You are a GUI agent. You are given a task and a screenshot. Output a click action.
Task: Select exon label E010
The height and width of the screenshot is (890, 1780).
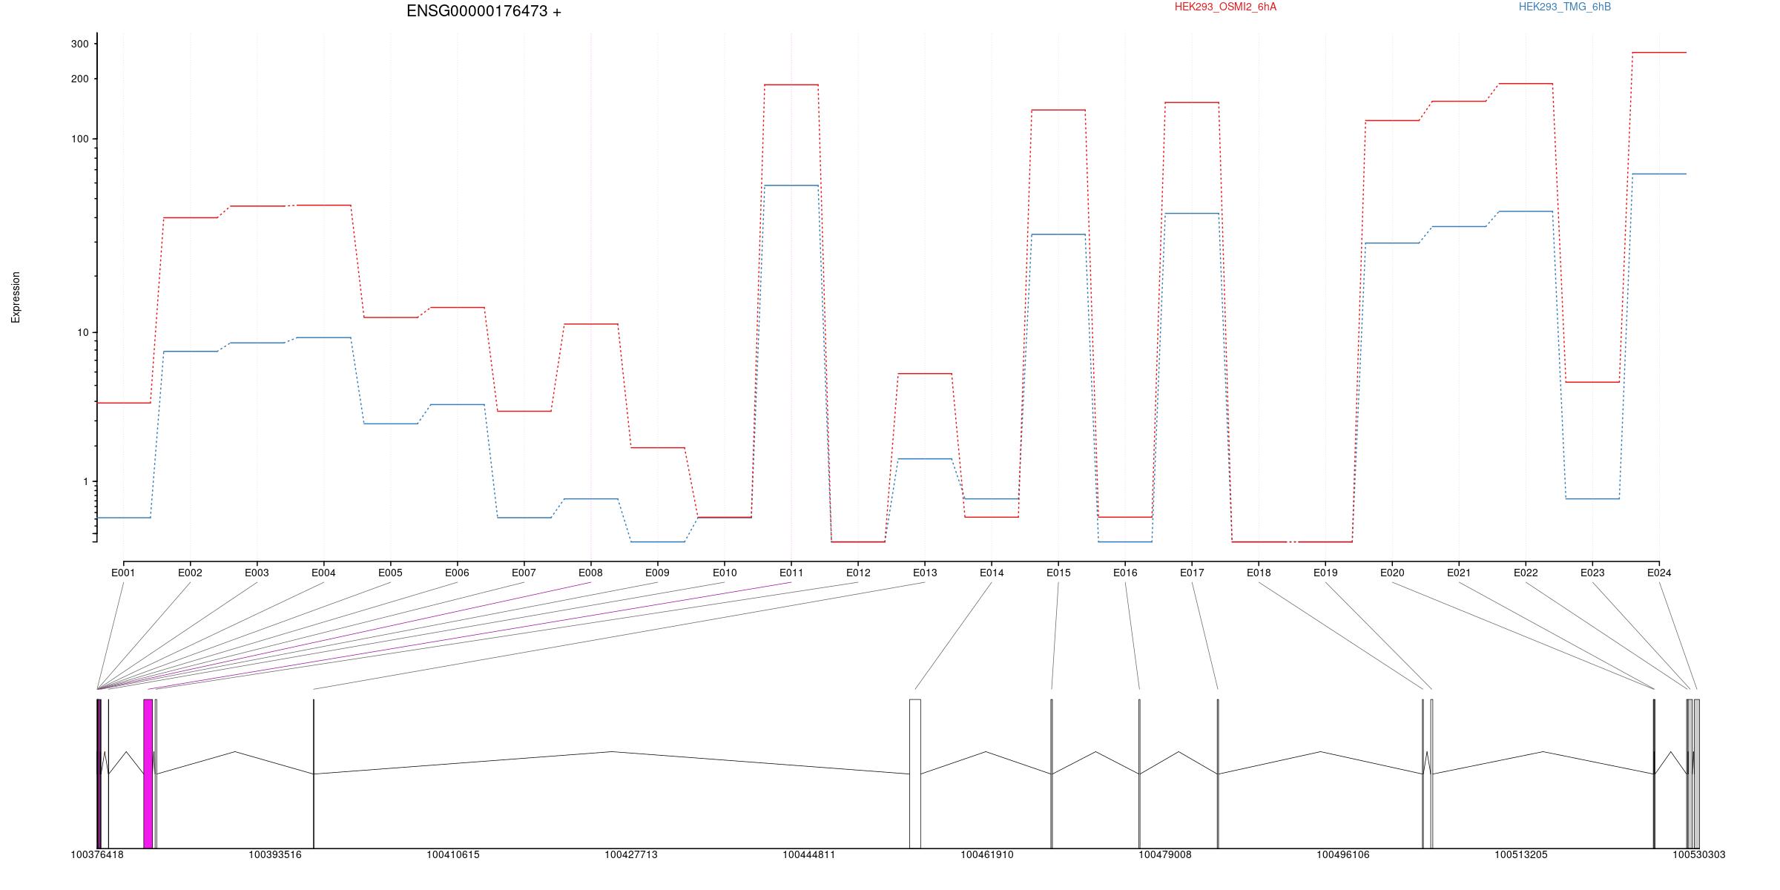point(725,573)
